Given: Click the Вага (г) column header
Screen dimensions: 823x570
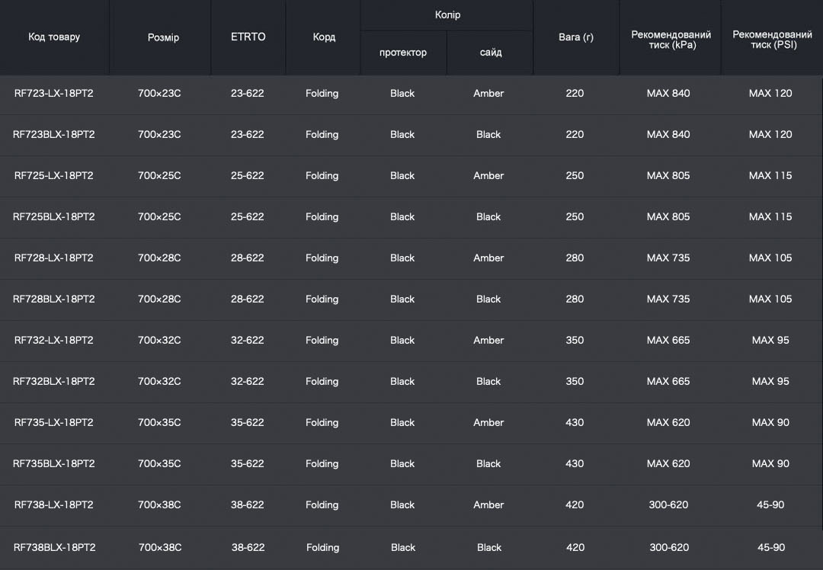Looking at the screenshot, I should point(575,37).
